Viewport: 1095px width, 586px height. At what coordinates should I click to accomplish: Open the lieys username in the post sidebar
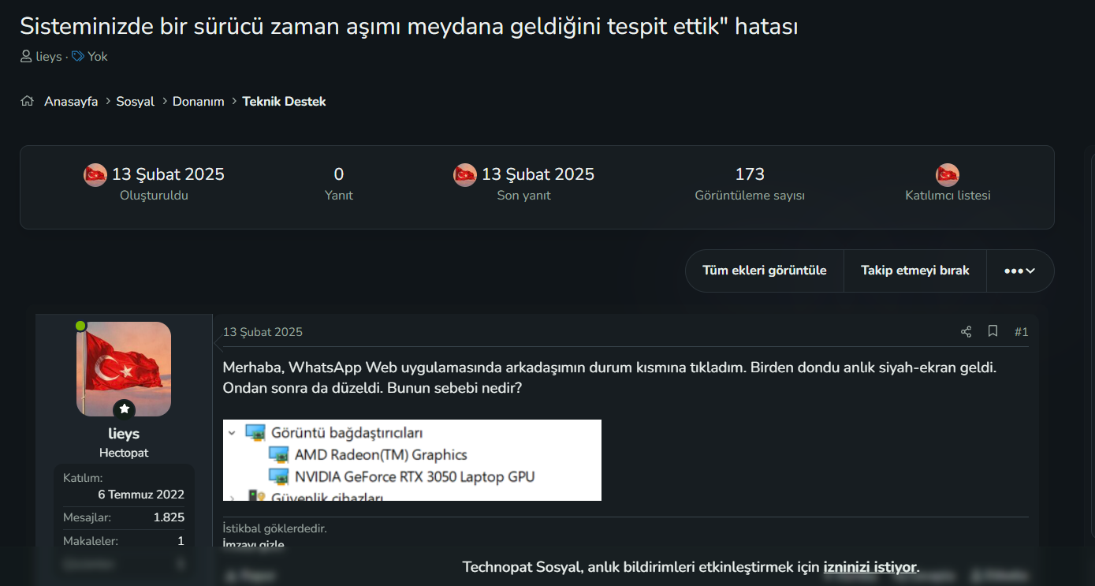click(124, 434)
